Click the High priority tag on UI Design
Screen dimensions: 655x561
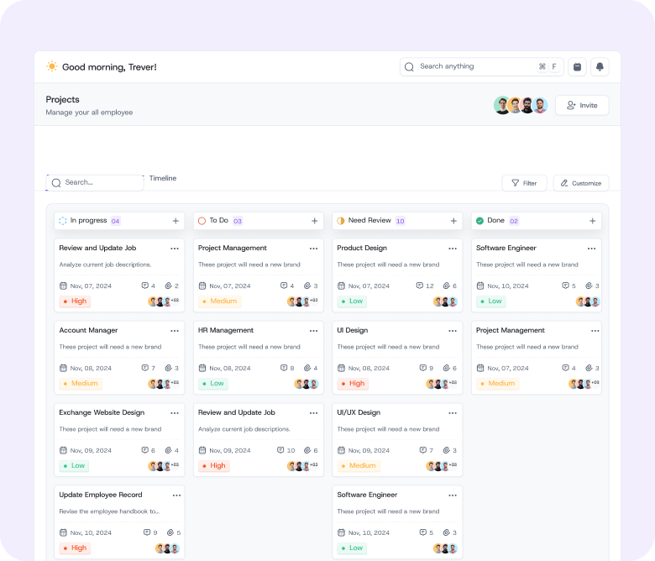tap(353, 384)
